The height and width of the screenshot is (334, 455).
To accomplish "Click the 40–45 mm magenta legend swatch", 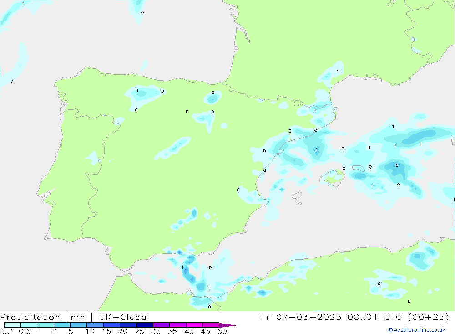I will (194, 325).
